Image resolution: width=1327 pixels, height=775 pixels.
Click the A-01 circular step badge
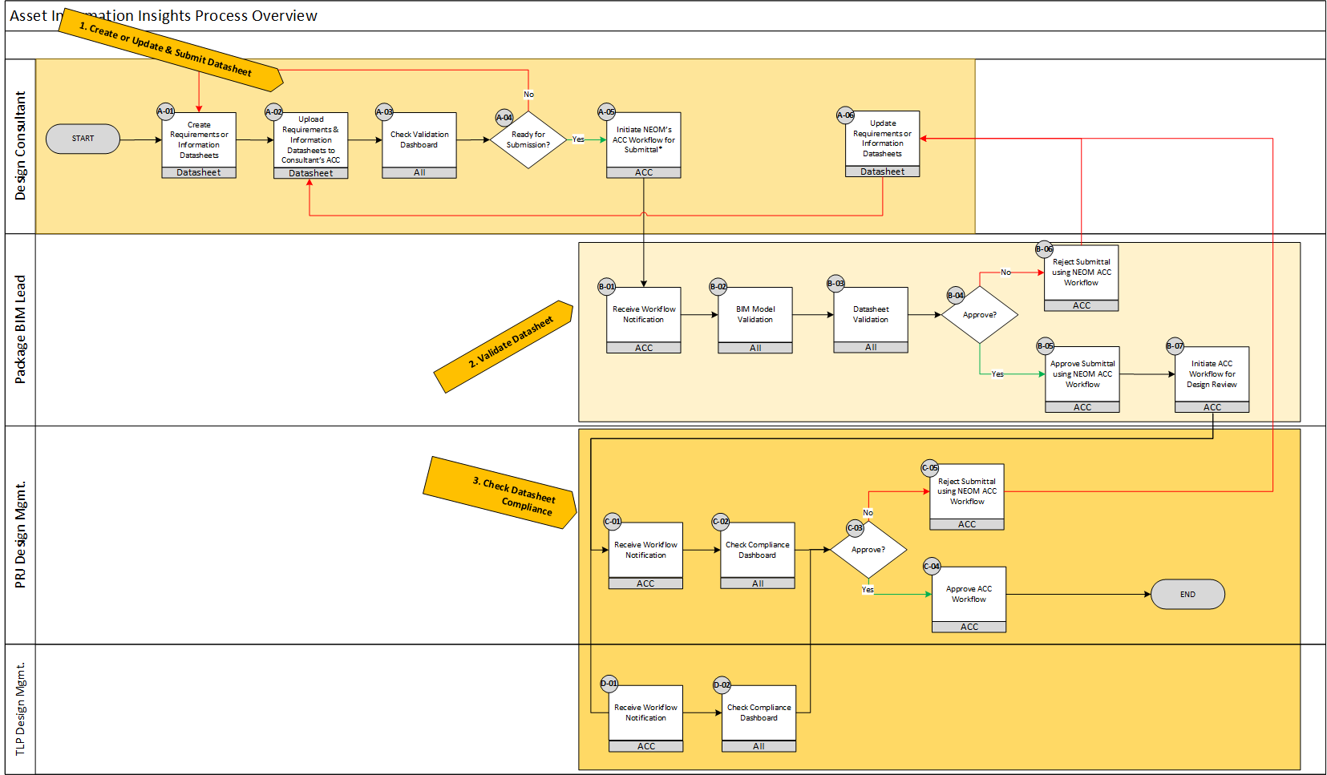pyautogui.click(x=165, y=111)
